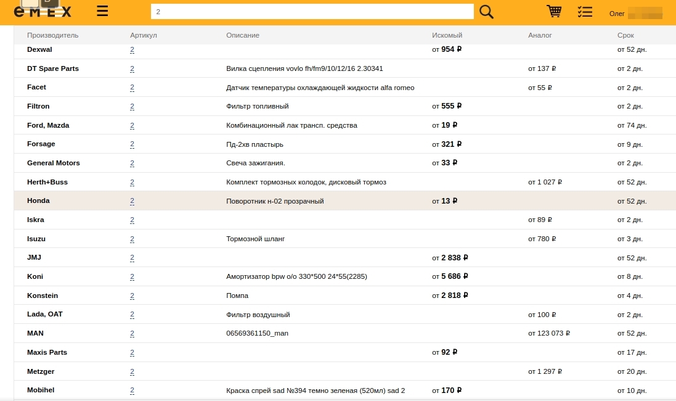Click analog price 'от 1 027 ₽'
This screenshot has width=676, height=401.
coord(545,182)
